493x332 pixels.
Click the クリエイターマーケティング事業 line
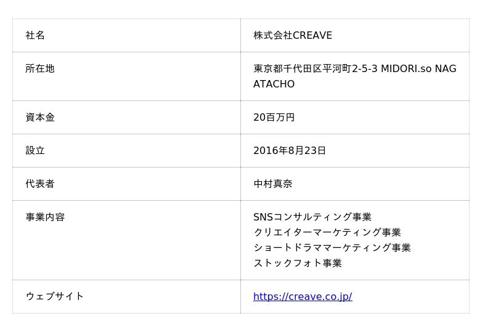click(327, 232)
